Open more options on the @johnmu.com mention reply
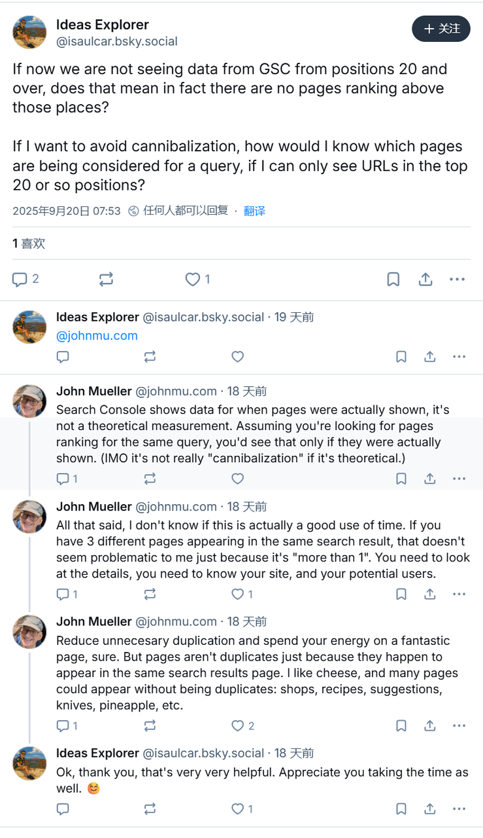Screen dimensions: 483x838 (459, 357)
